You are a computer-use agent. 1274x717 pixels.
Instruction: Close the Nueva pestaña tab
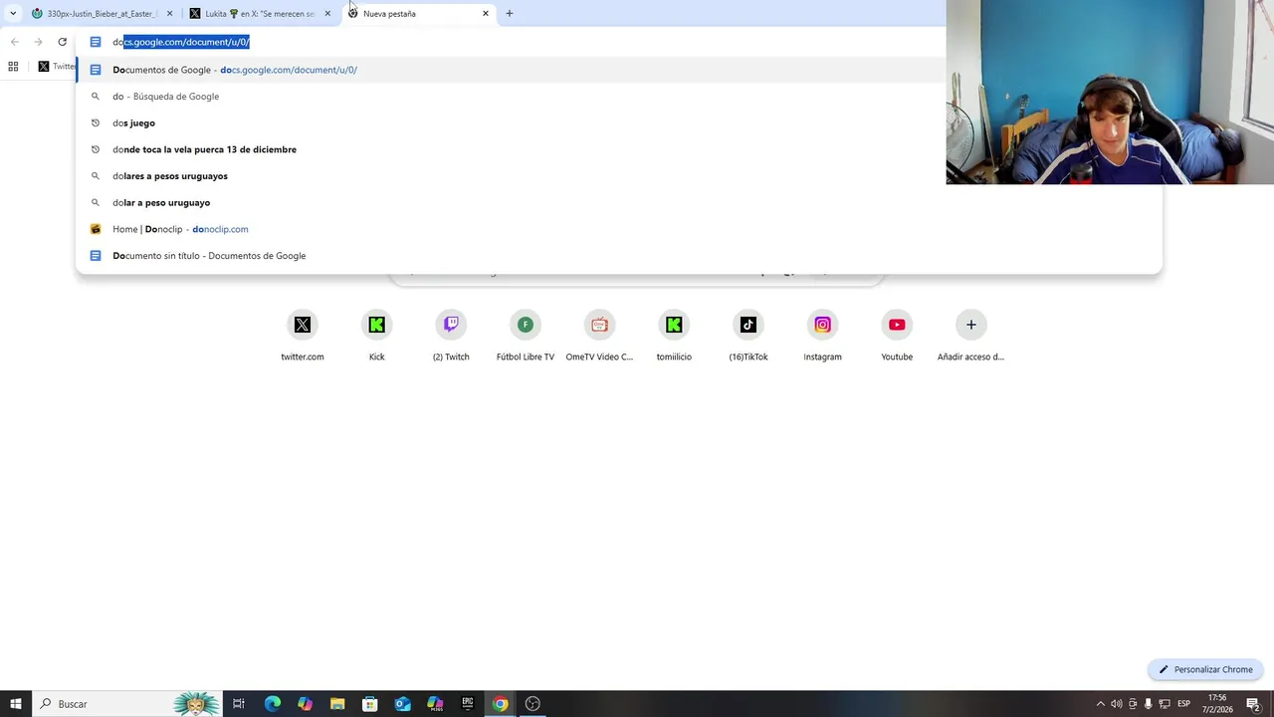click(486, 14)
